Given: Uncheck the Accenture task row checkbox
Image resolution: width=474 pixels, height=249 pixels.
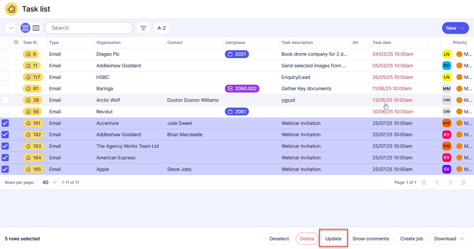Looking at the screenshot, I should tap(5, 123).
